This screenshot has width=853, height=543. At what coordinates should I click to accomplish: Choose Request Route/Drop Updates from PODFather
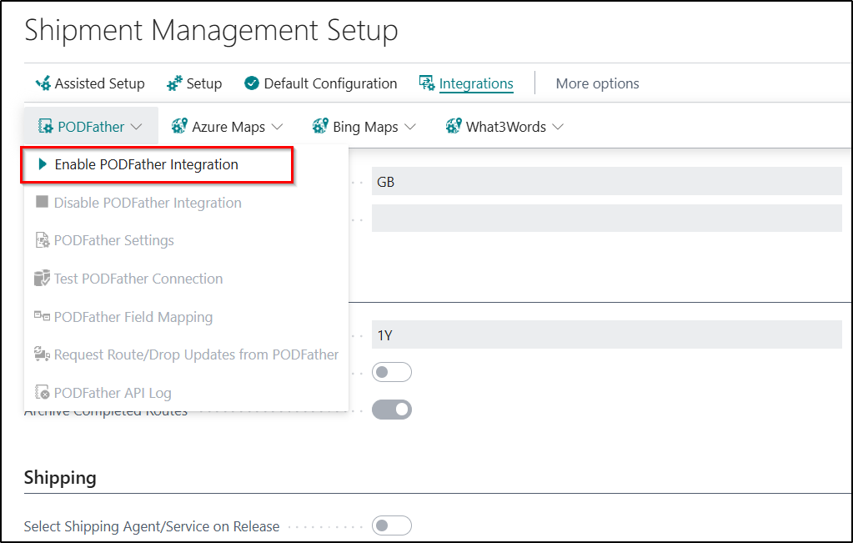[x=186, y=354]
